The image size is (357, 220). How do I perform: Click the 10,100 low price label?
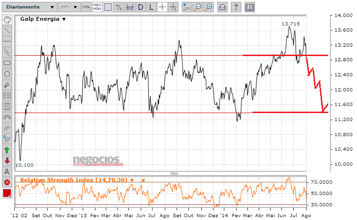click(x=25, y=165)
